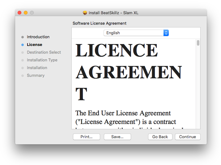
Task: Close the installer with the red button
Action: [19, 13]
